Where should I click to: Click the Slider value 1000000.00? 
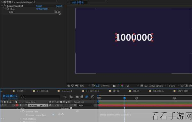(x=42, y=9)
